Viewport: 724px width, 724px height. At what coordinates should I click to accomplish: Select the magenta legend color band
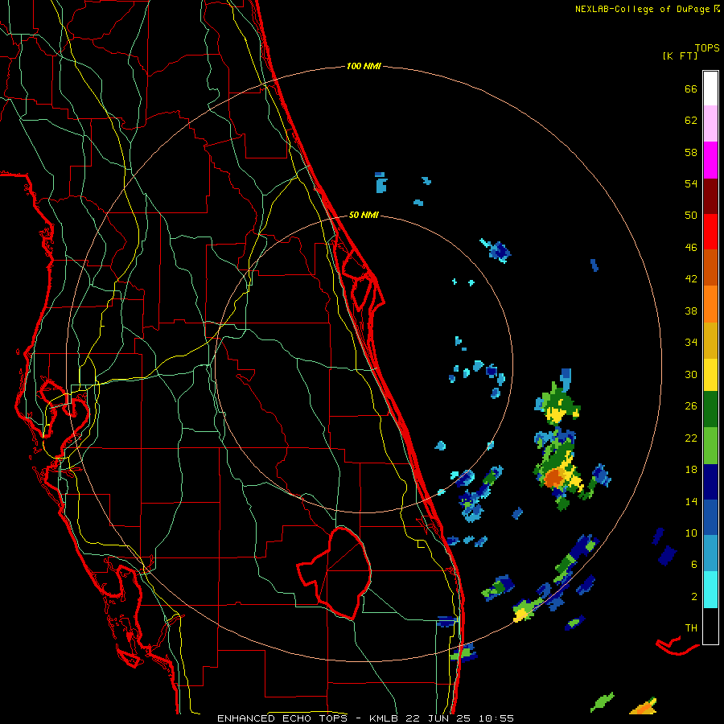click(710, 160)
